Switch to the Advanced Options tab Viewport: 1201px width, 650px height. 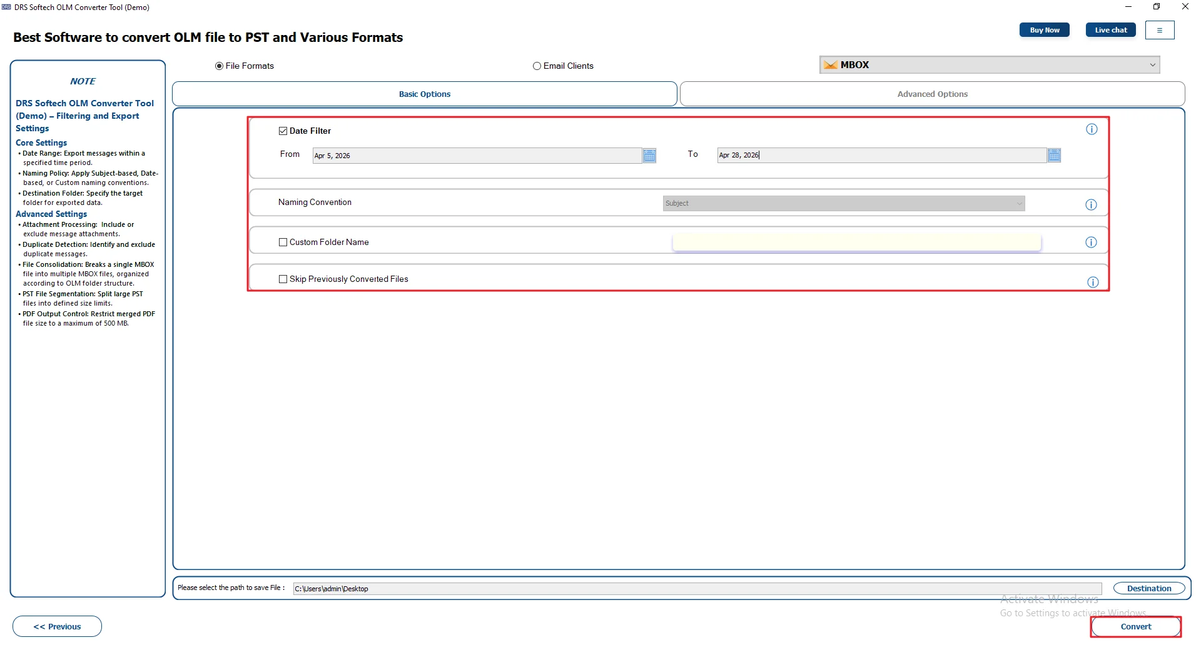tap(932, 94)
